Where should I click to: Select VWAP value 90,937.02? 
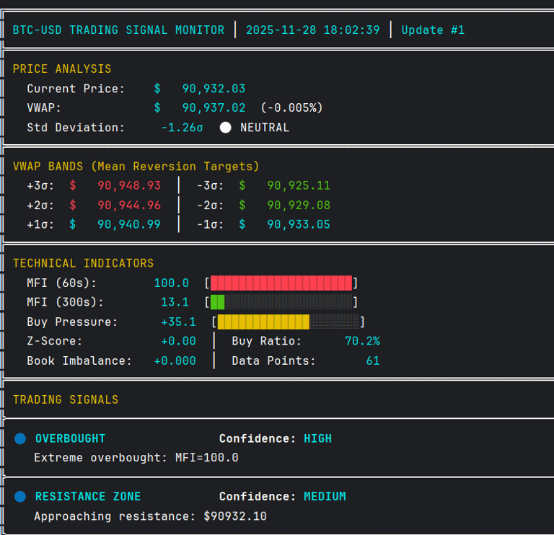point(214,107)
